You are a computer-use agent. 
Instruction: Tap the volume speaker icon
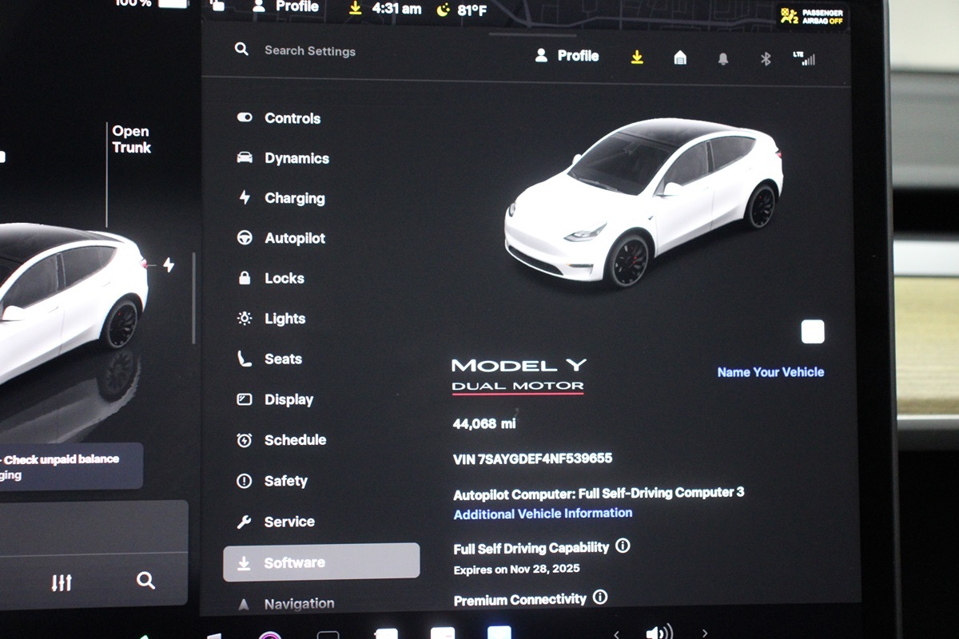(659, 633)
